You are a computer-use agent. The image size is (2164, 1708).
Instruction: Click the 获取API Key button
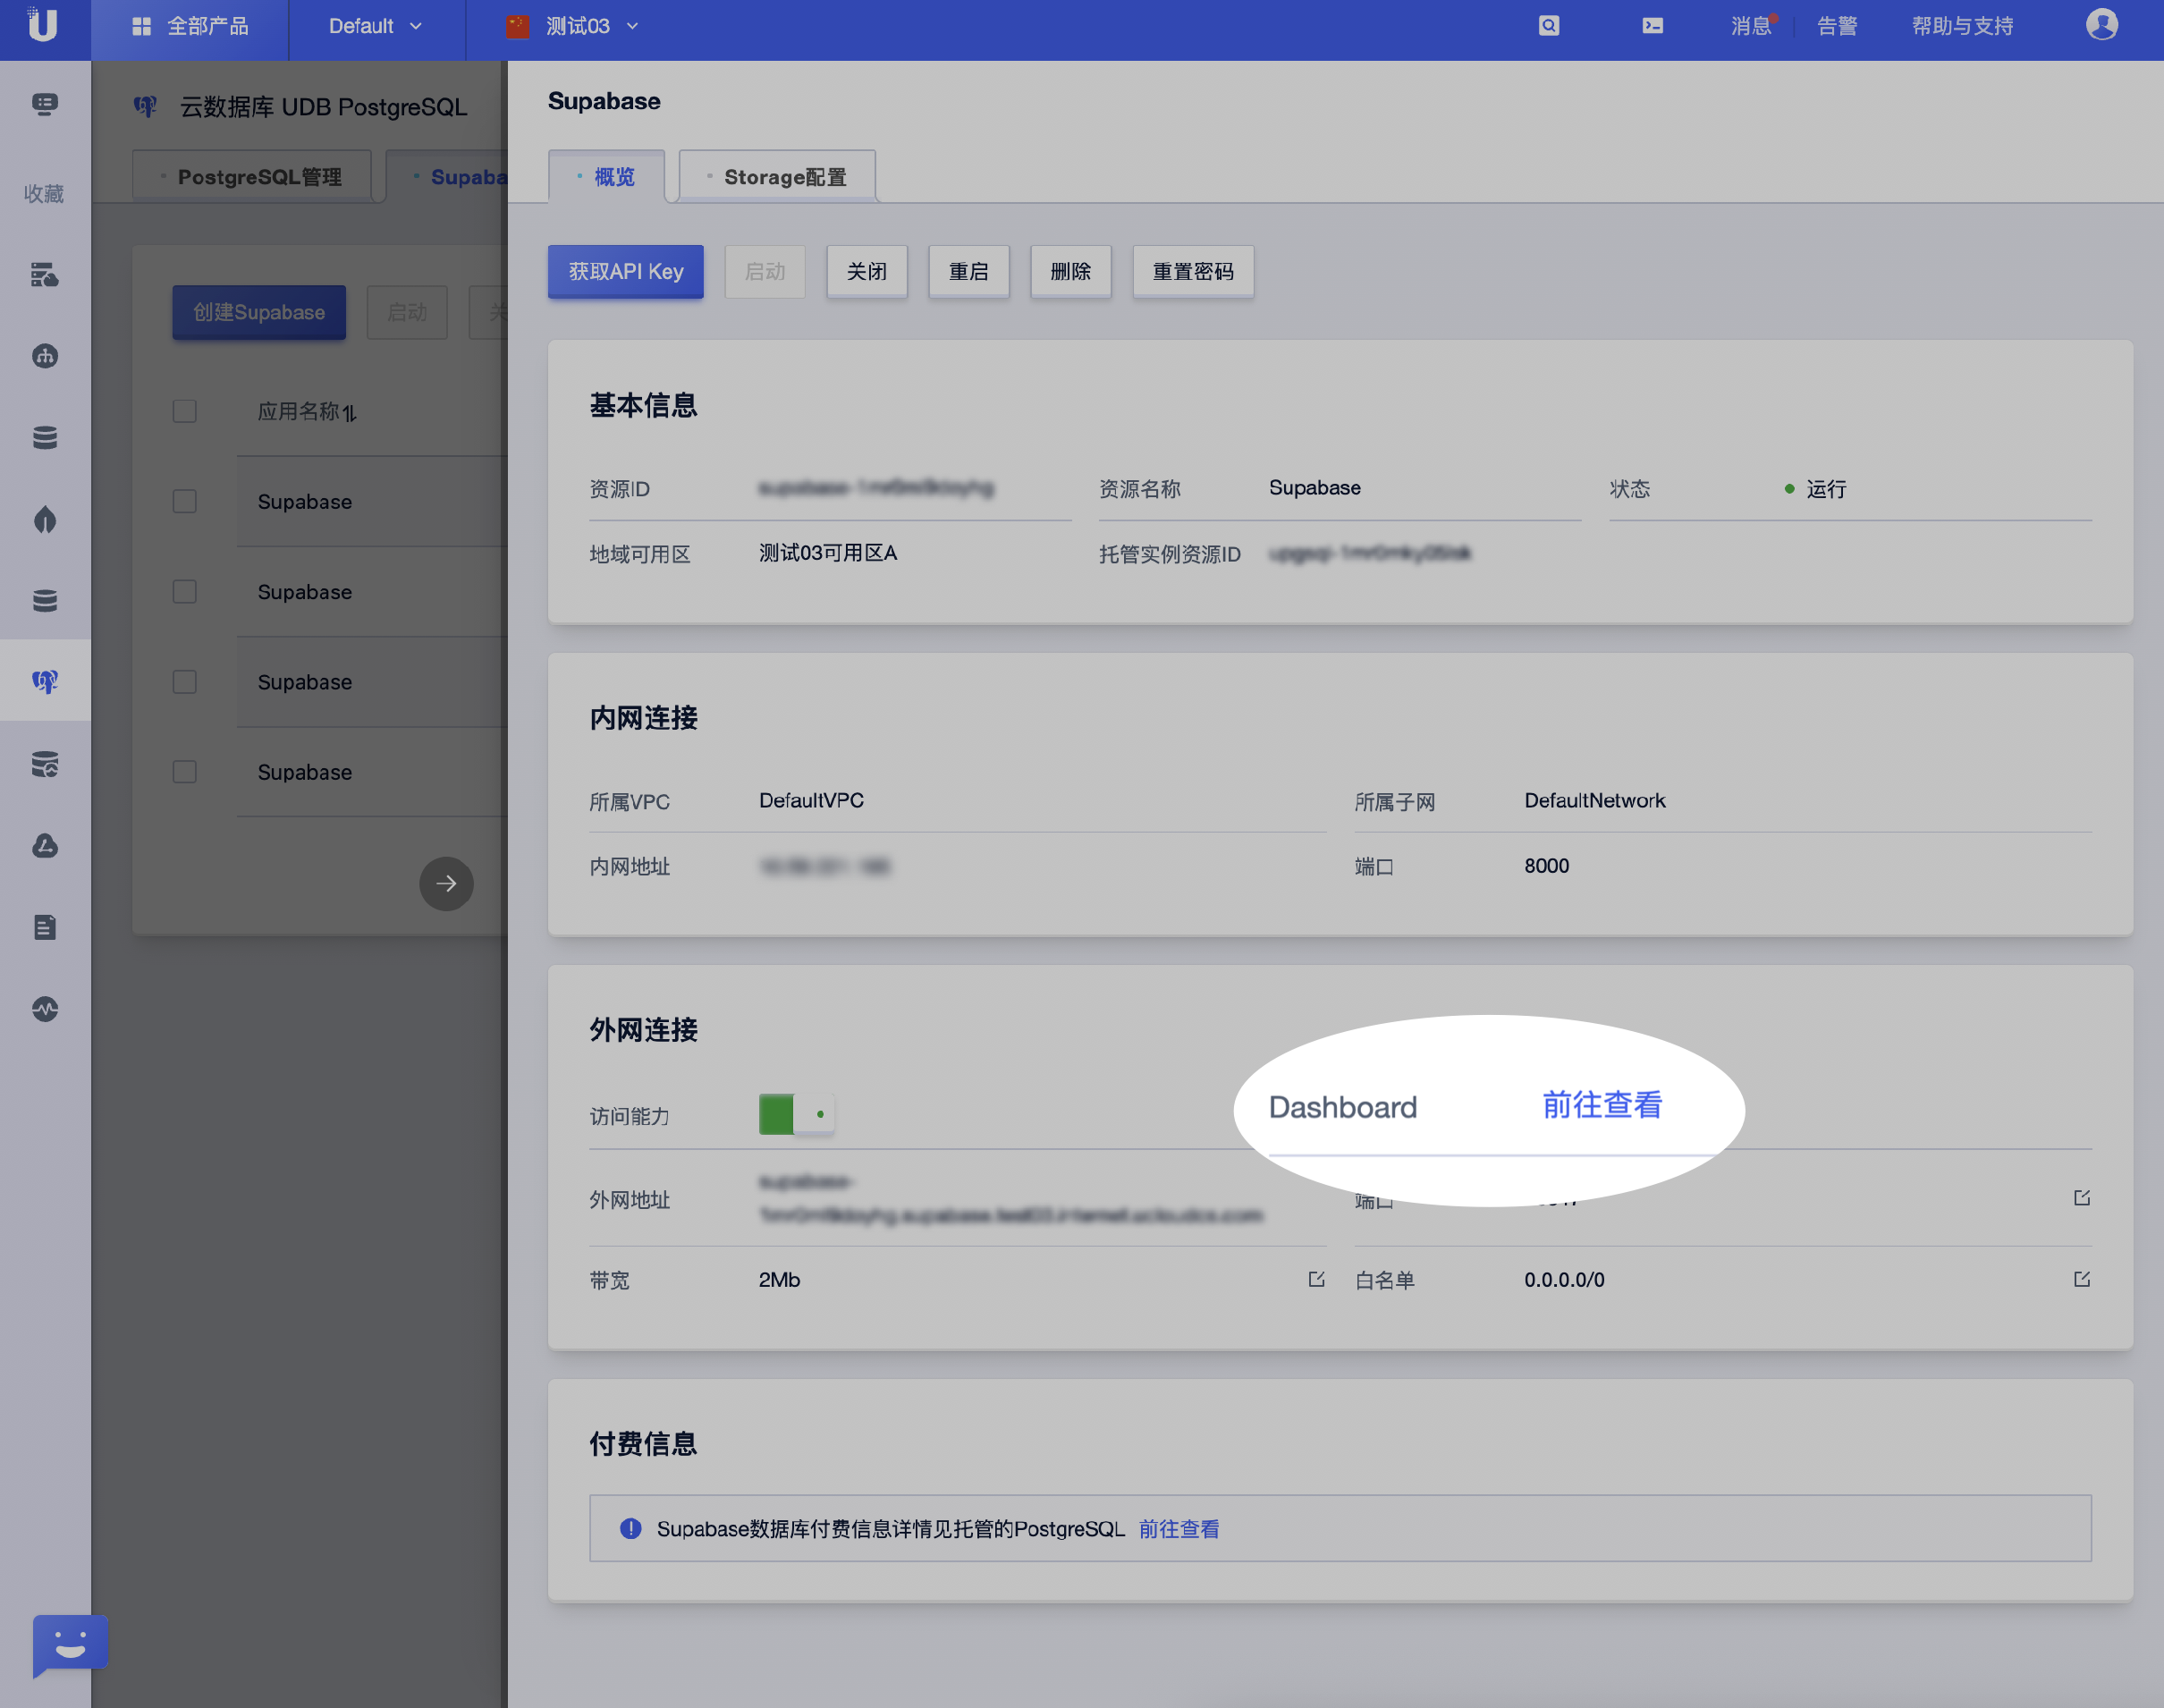pos(625,271)
